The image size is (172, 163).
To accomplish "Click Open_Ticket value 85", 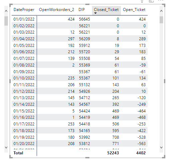I will point(143,59).
